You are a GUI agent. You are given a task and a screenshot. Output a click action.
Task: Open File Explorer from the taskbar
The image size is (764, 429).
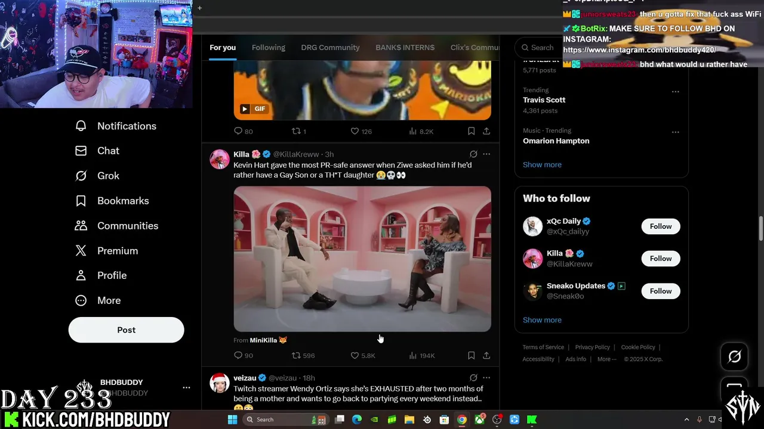point(409,419)
